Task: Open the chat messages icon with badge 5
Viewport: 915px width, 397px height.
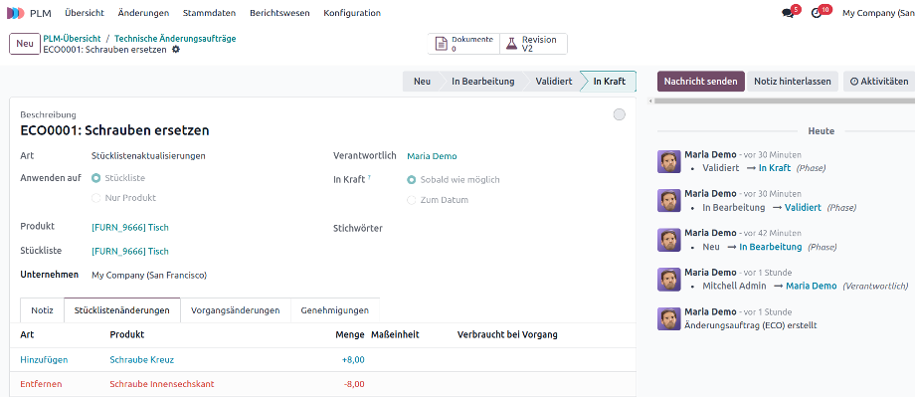Action: click(788, 13)
